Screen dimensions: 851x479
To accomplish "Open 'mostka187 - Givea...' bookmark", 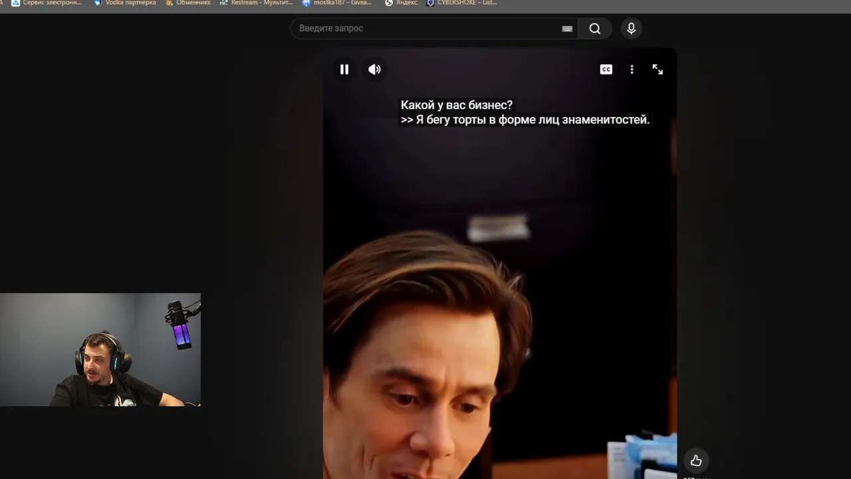I will click(x=336, y=3).
